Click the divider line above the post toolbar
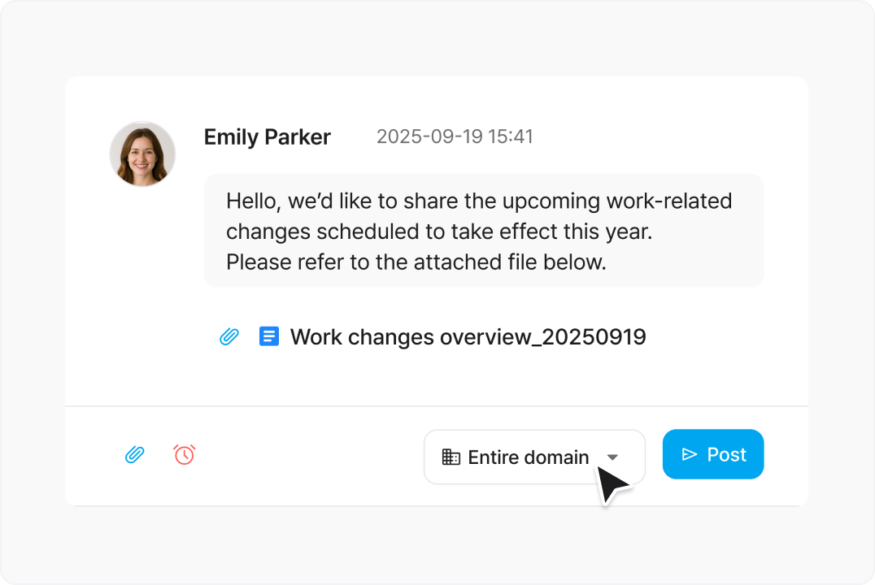 tap(437, 405)
